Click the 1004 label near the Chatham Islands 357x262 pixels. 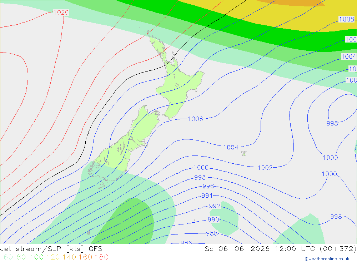(231, 147)
